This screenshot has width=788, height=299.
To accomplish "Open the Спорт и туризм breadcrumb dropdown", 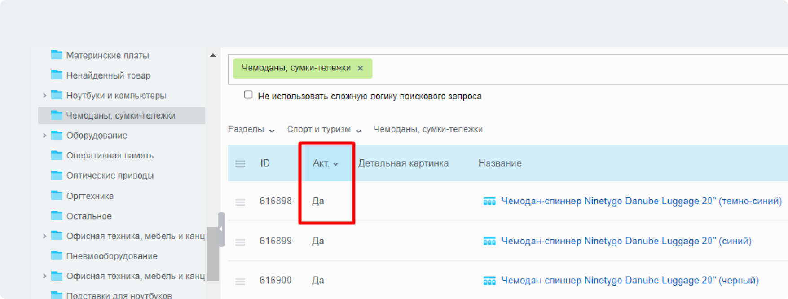I will tap(324, 129).
